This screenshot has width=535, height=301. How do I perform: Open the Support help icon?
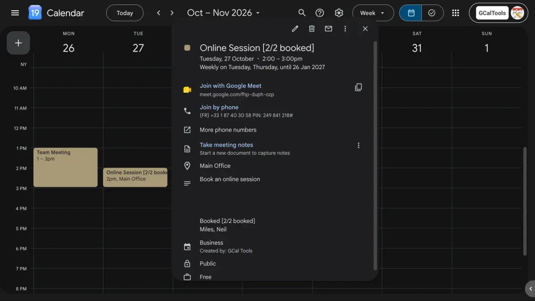pos(320,13)
